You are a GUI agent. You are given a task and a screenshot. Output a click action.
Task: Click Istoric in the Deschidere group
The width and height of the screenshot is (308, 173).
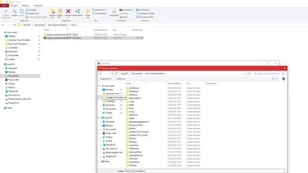coord(124,17)
